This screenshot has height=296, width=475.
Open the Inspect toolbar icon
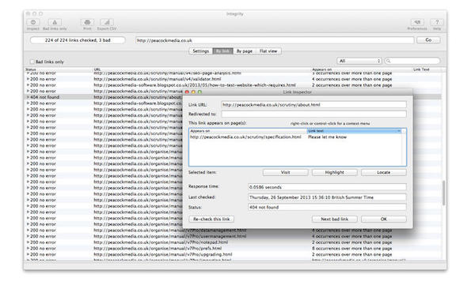(33, 22)
